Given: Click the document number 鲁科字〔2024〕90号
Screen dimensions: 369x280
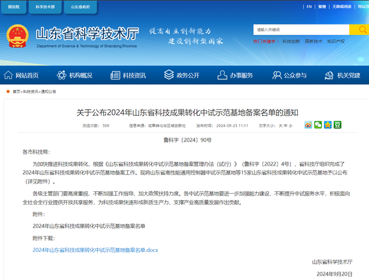Looking at the screenshot, I should pyautogui.click(x=187, y=140).
